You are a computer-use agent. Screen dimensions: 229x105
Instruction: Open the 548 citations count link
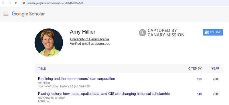pyautogui.click(x=199, y=94)
